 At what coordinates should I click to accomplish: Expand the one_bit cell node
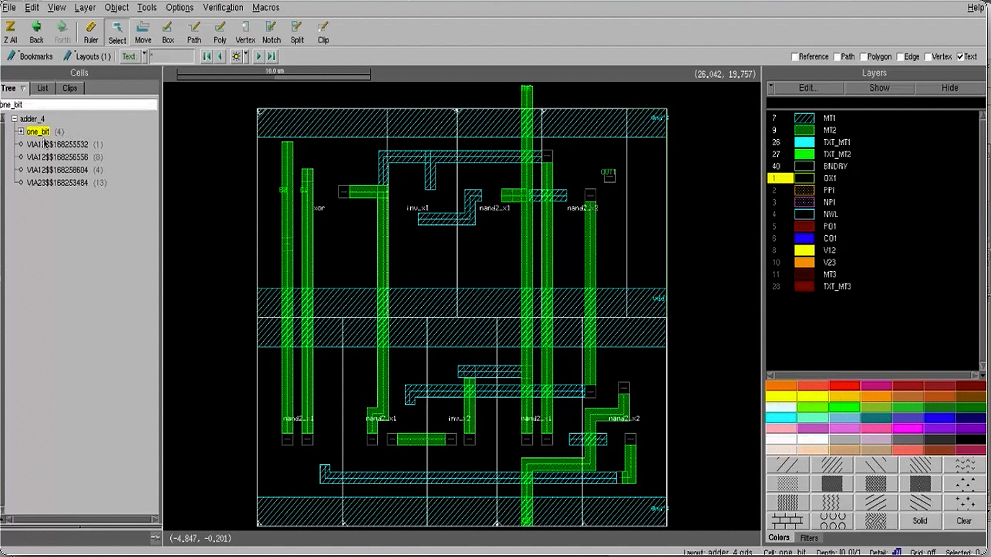click(x=21, y=132)
